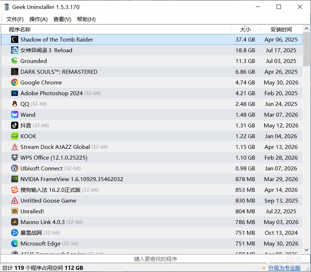Screen dimensions: 311x272
Task: Select the Unrailed! icon
Action: coord(14,211)
